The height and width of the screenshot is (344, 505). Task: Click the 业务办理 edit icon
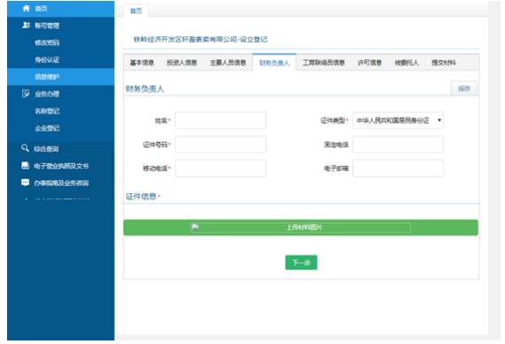[26, 93]
